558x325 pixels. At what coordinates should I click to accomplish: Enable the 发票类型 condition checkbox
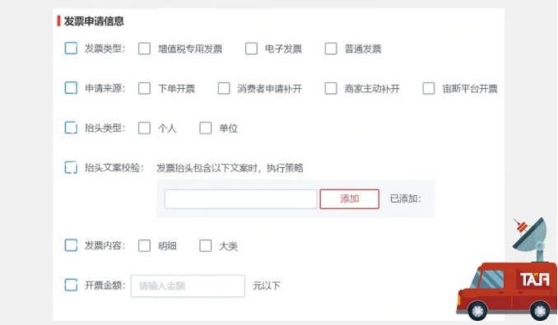(x=71, y=48)
